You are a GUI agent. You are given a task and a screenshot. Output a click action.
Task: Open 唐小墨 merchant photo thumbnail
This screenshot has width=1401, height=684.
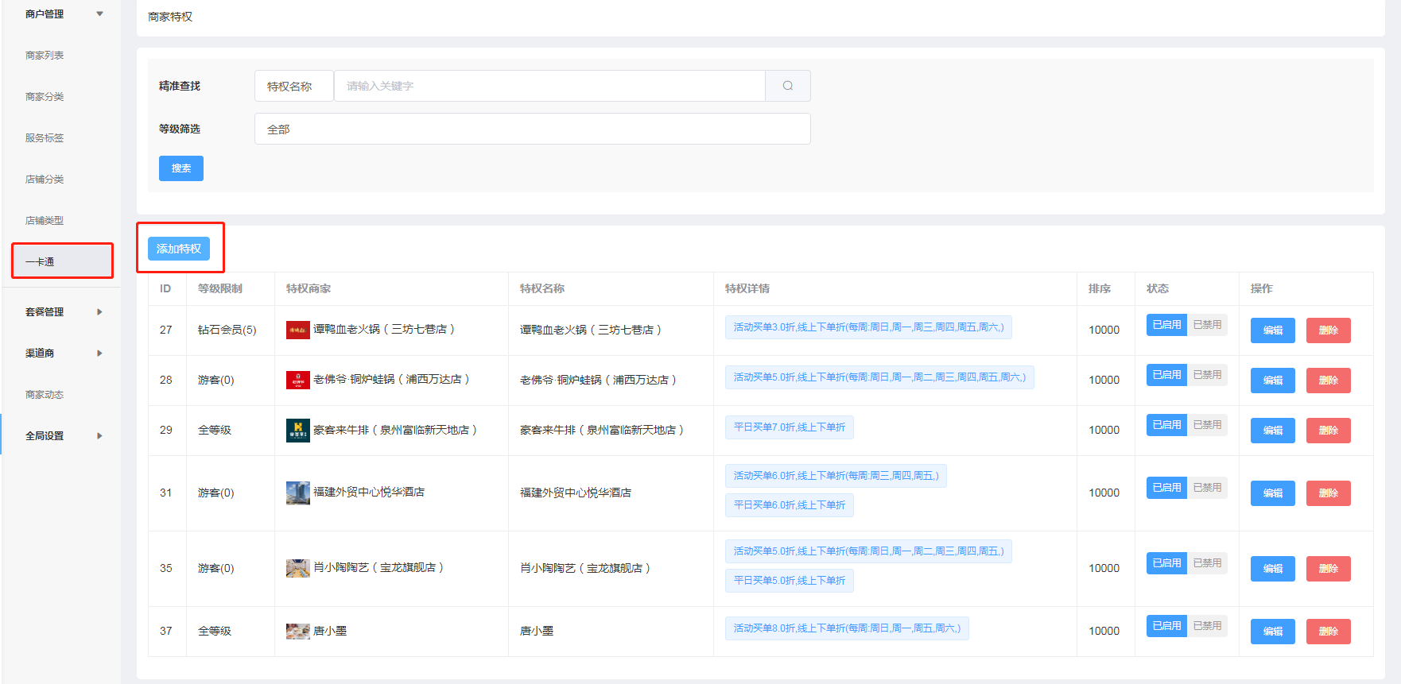(x=298, y=631)
